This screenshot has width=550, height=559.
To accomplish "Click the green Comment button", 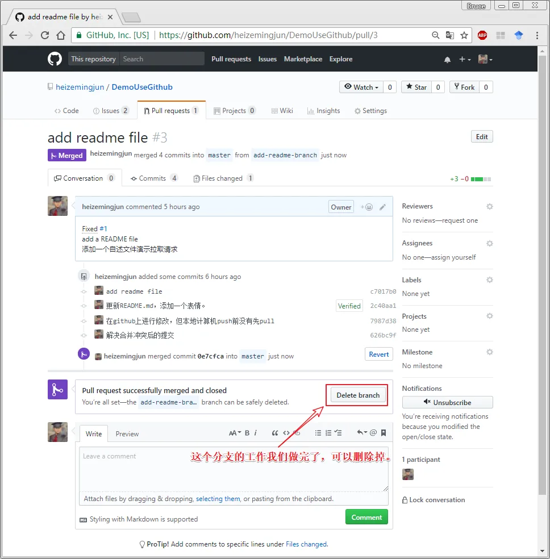I will click(366, 518).
